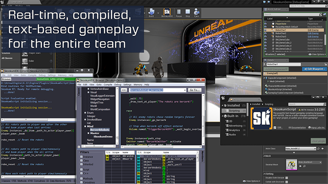Viewport: 328px width, 184px height.
Task: Toggle the Class filter checkbox
Action: 81,161
